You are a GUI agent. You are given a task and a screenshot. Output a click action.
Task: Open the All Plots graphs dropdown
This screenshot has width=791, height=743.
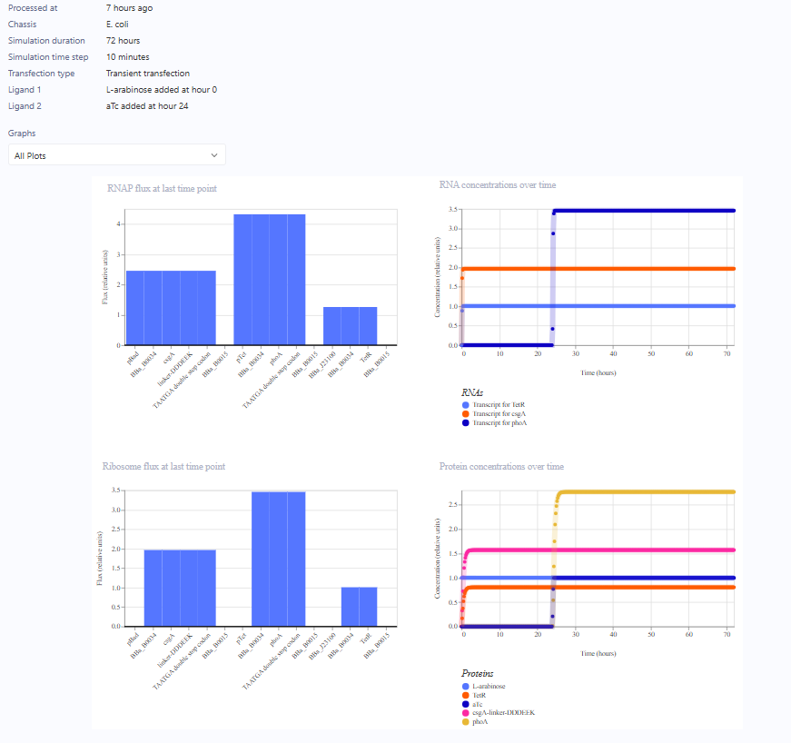pyautogui.click(x=117, y=155)
